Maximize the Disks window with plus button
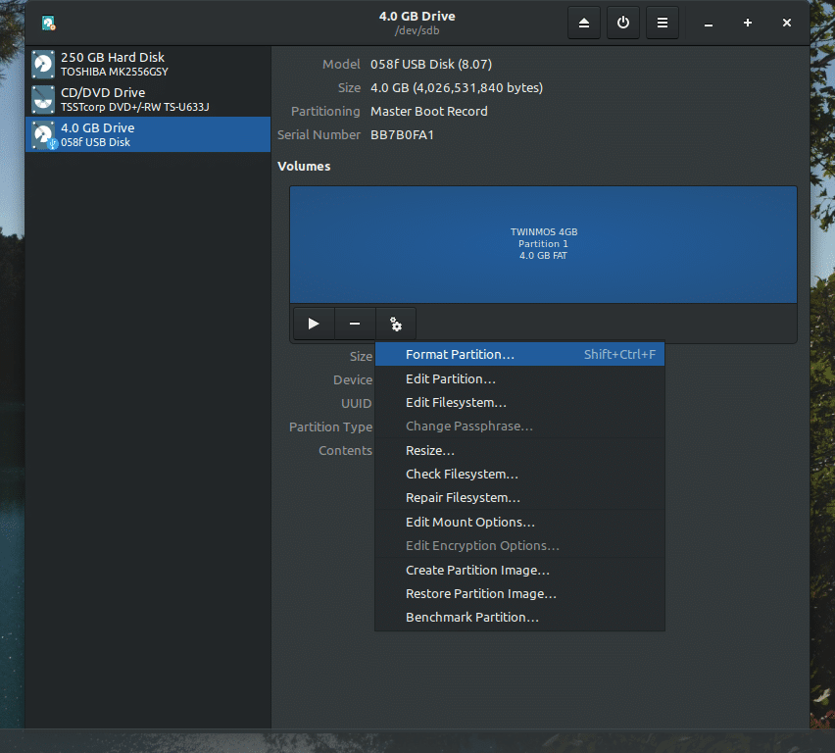The height and width of the screenshot is (753, 835). 748,23
